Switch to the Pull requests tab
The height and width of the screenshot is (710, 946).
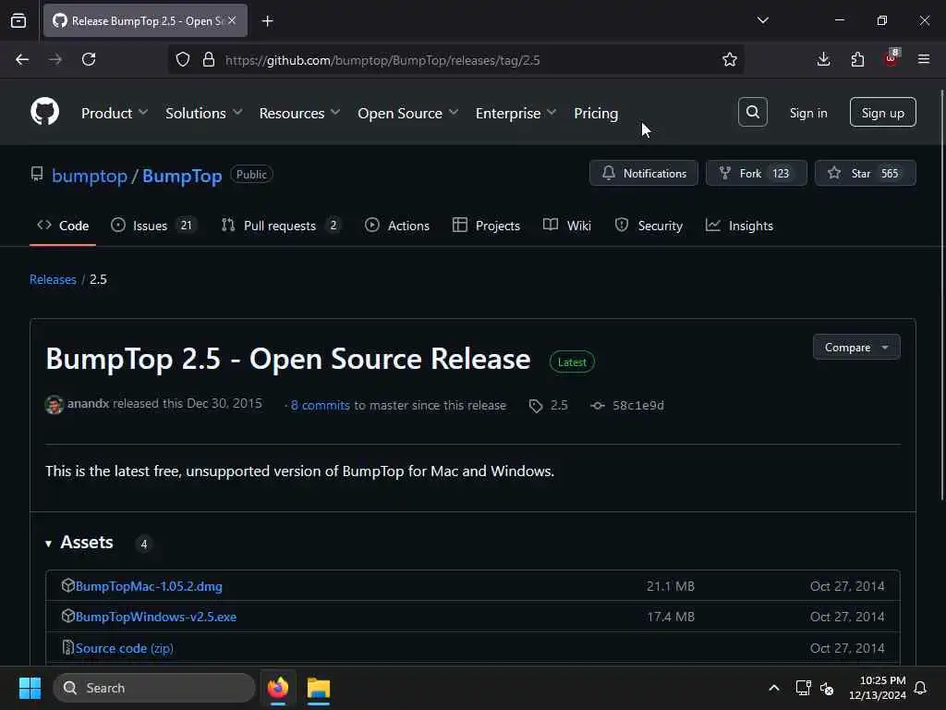pos(281,226)
